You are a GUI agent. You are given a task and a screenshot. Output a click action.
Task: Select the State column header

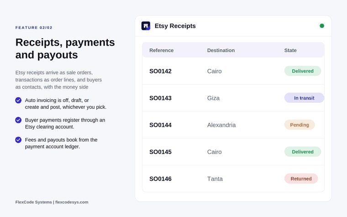tap(290, 50)
